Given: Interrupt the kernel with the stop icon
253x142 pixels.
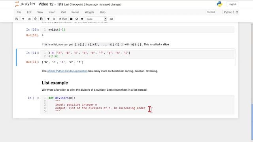Looking at the screenshot, I should click(71, 19).
